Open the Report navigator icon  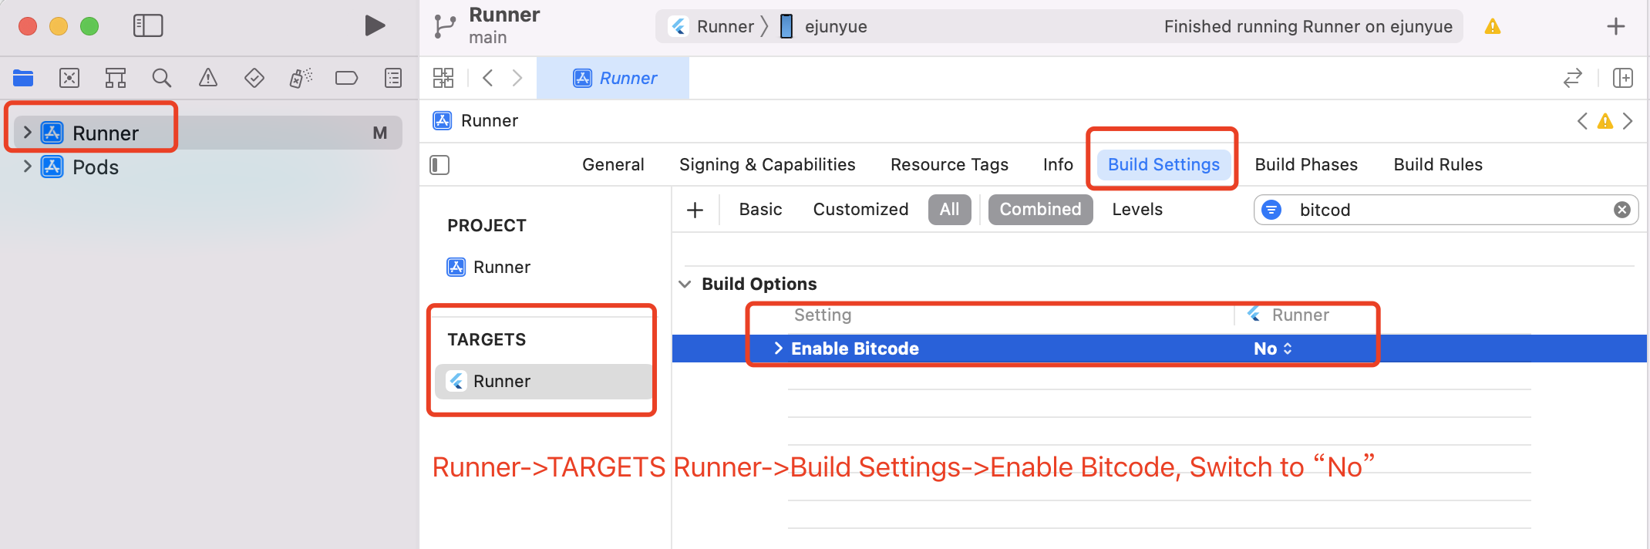click(x=393, y=78)
